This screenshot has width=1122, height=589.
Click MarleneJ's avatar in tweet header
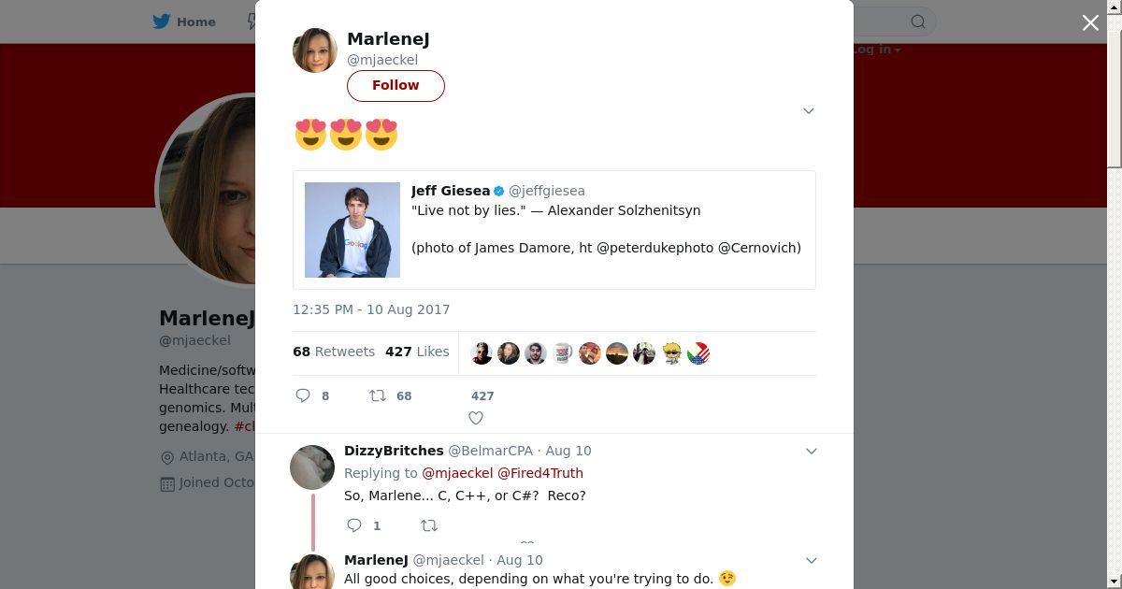pyautogui.click(x=315, y=50)
